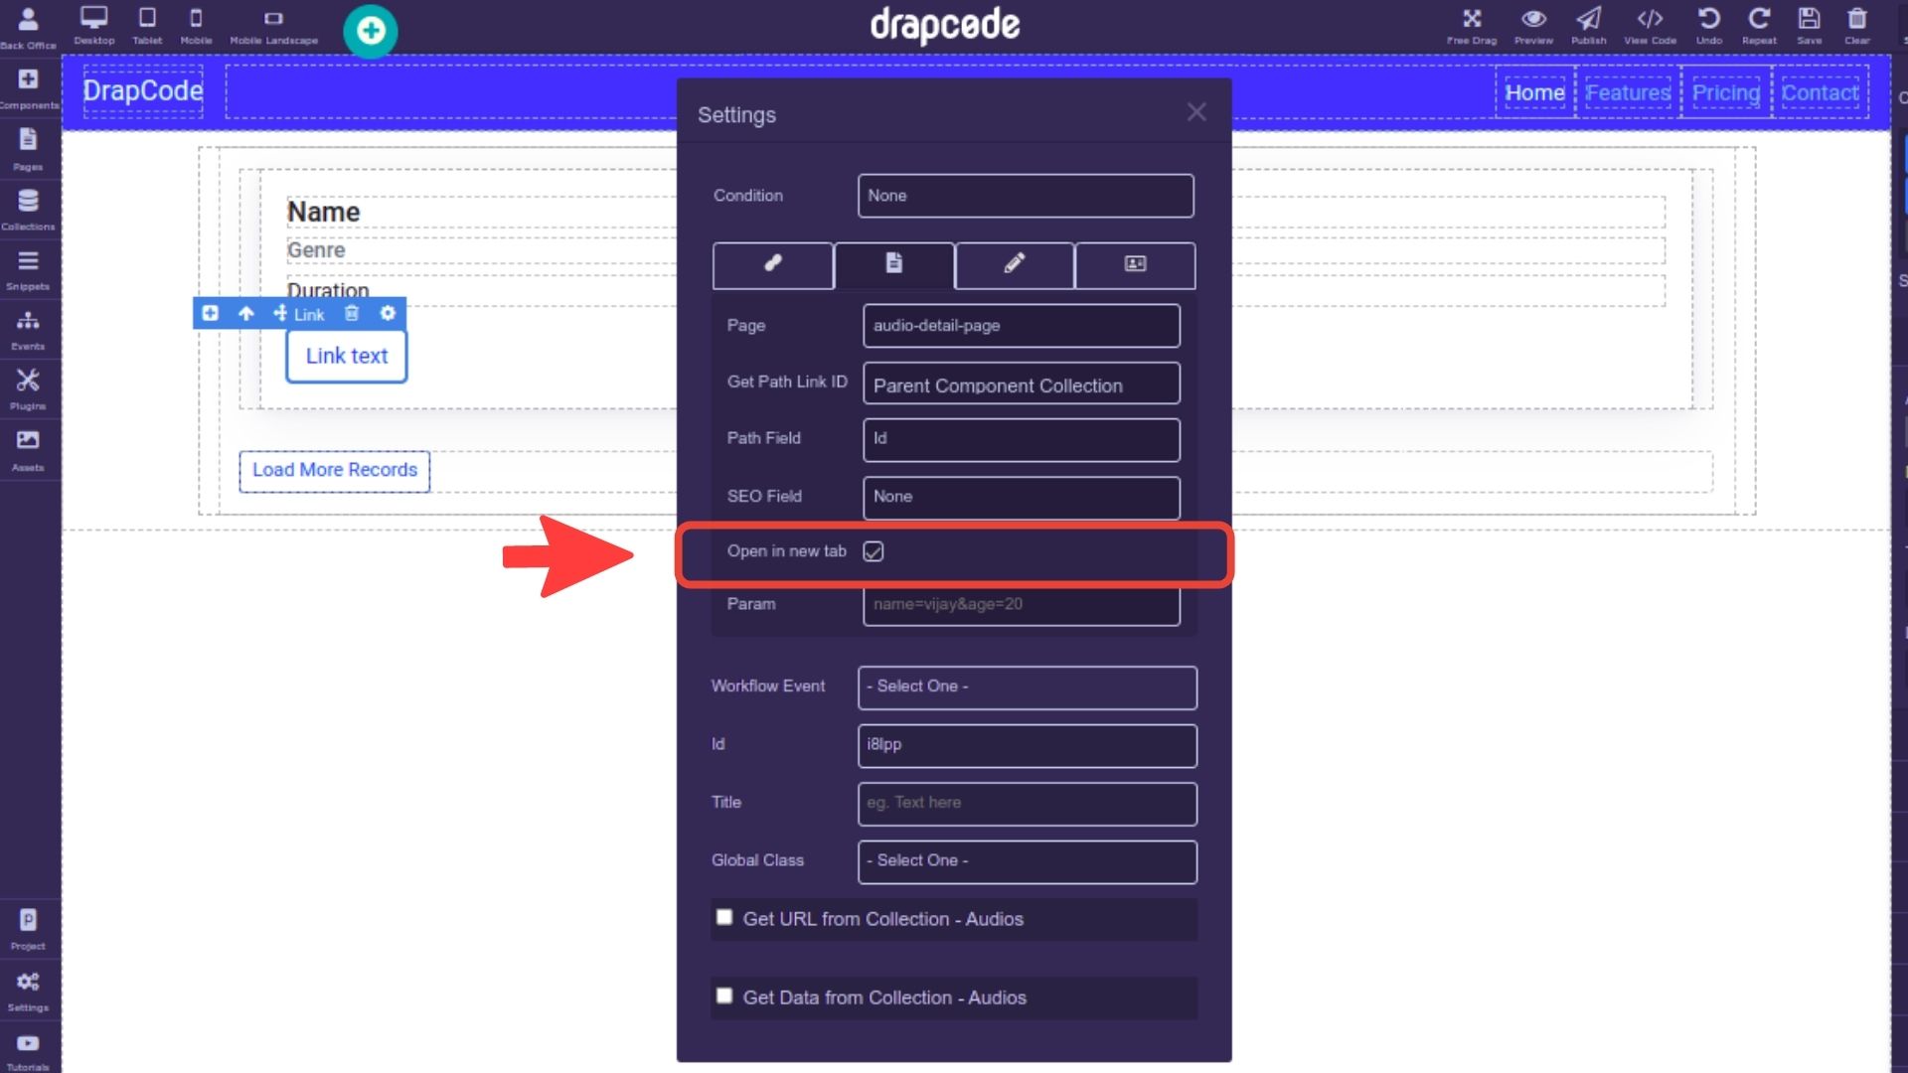This screenshot has height=1073, width=1908.
Task: Switch to the Pricing tab
Action: click(x=1726, y=91)
